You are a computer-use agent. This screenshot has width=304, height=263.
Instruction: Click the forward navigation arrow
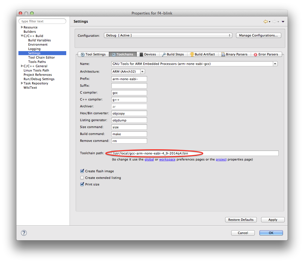click(x=274, y=21)
